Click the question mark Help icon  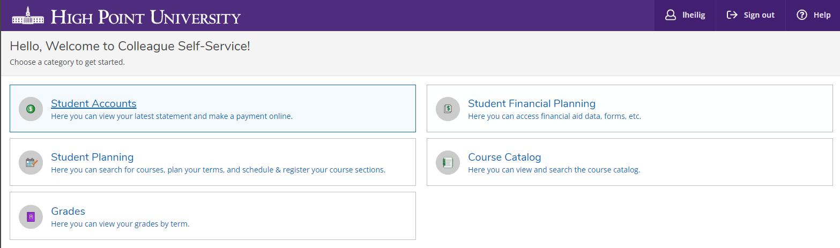point(802,15)
